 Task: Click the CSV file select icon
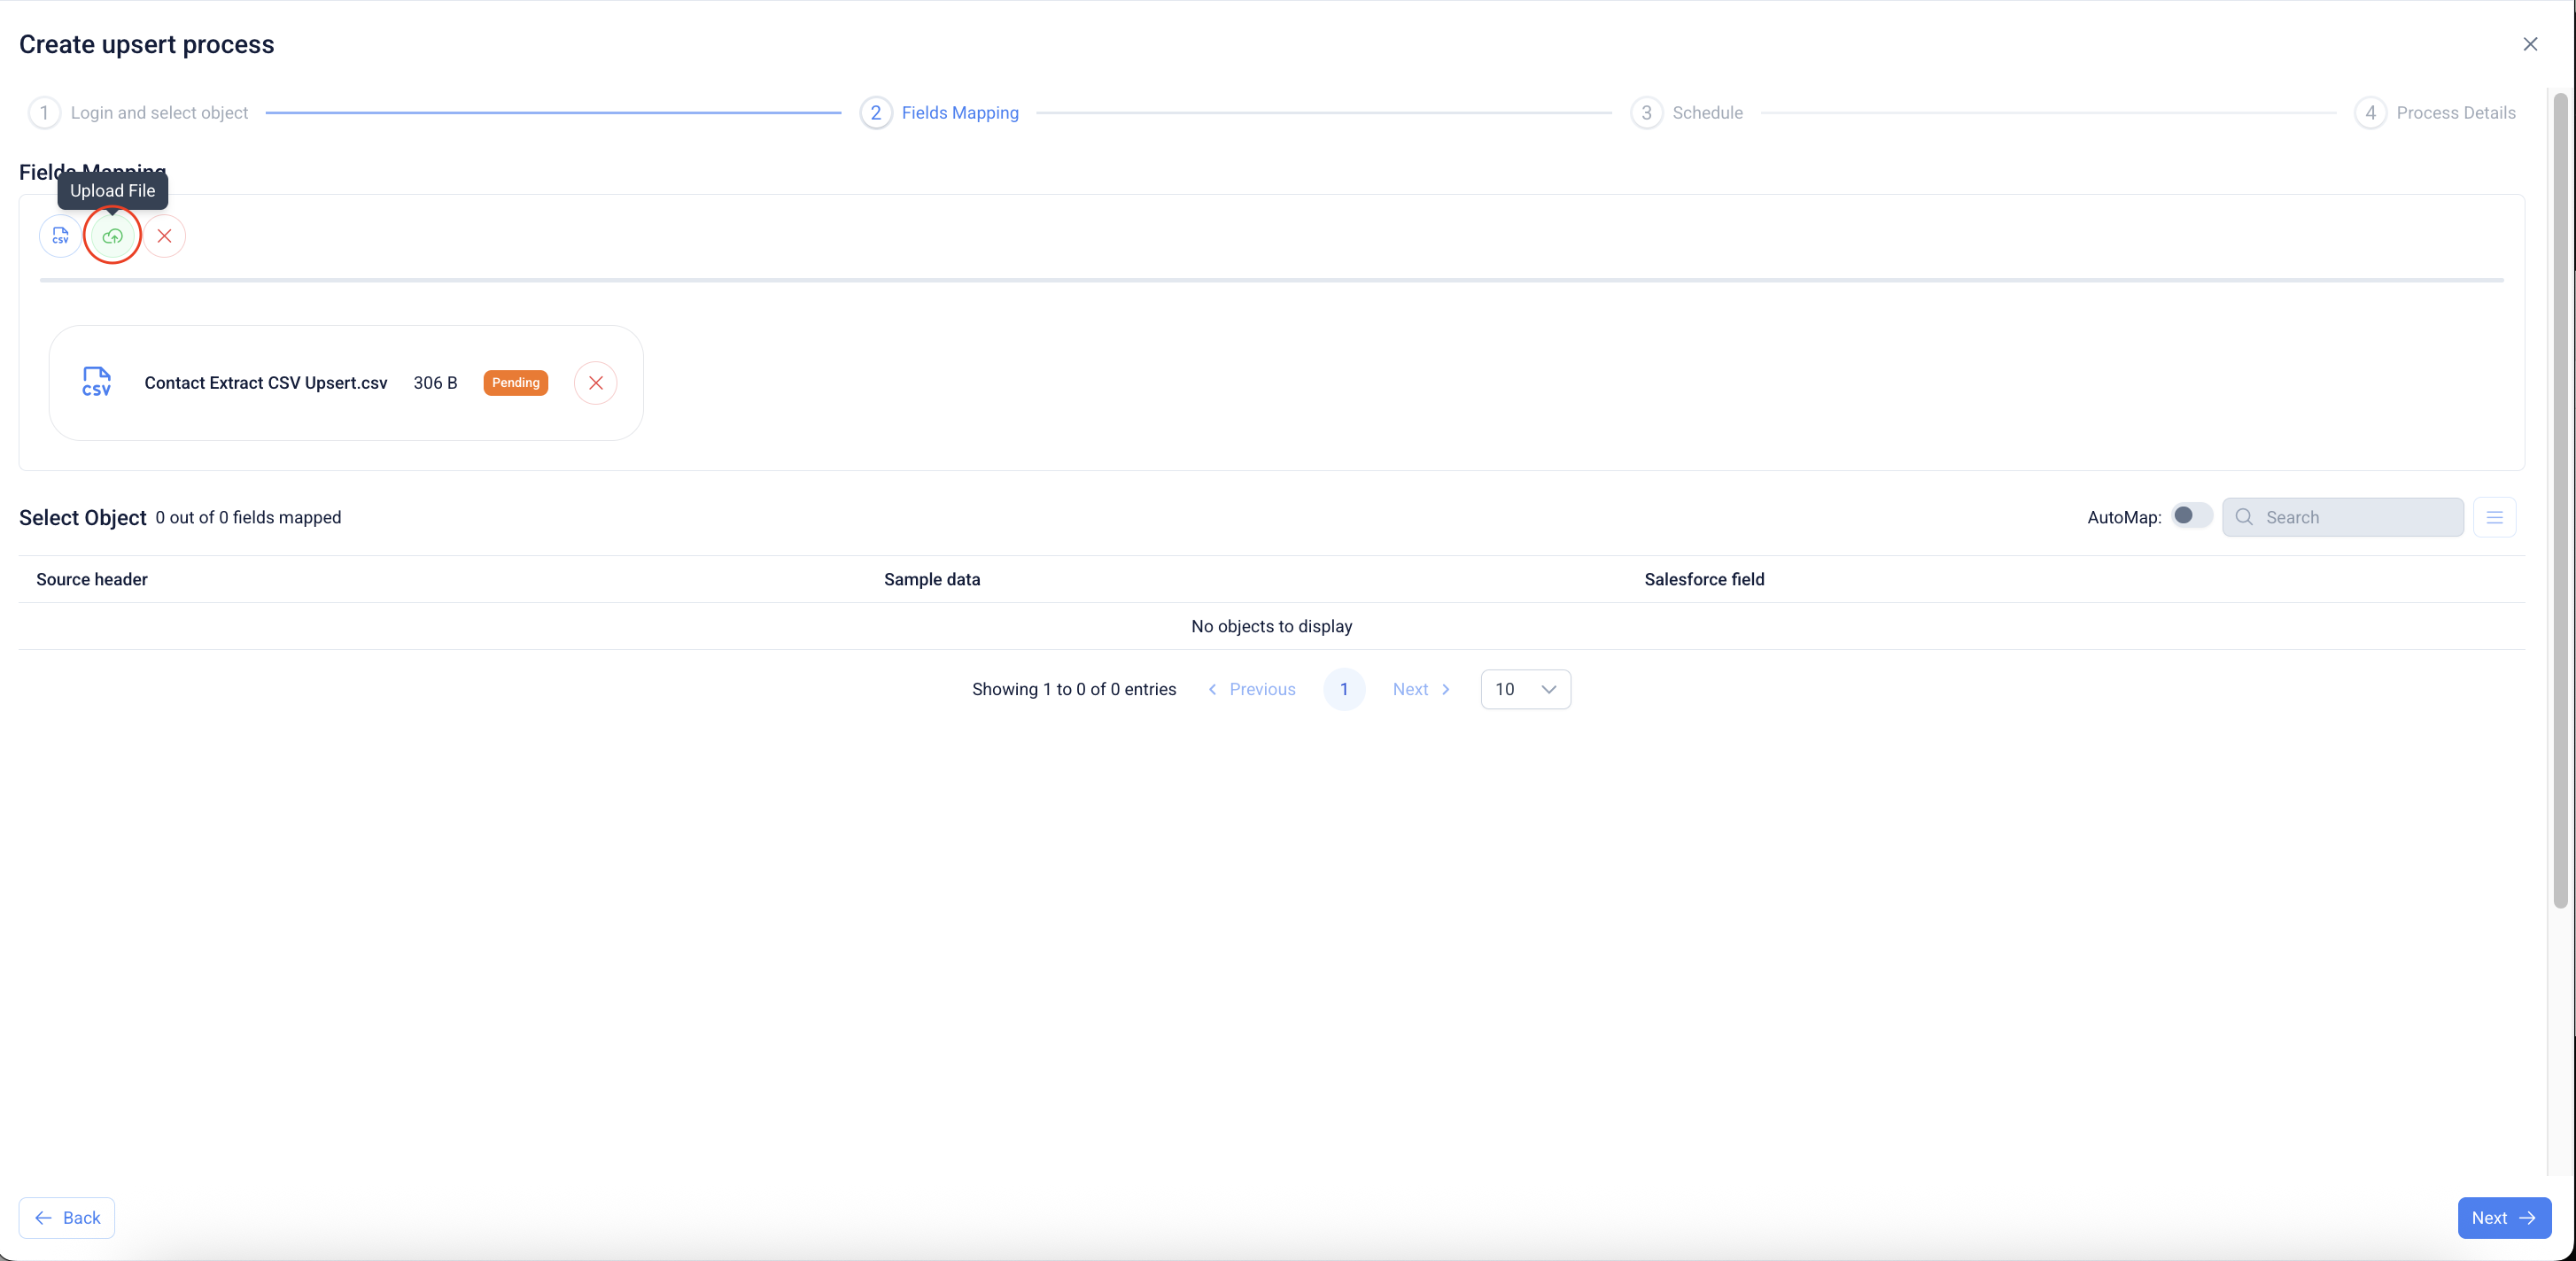click(60, 236)
